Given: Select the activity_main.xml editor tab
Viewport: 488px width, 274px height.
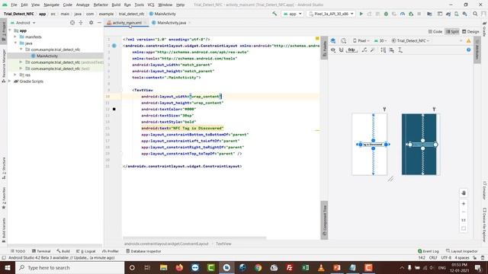Looking at the screenshot, I should tap(127, 23).
